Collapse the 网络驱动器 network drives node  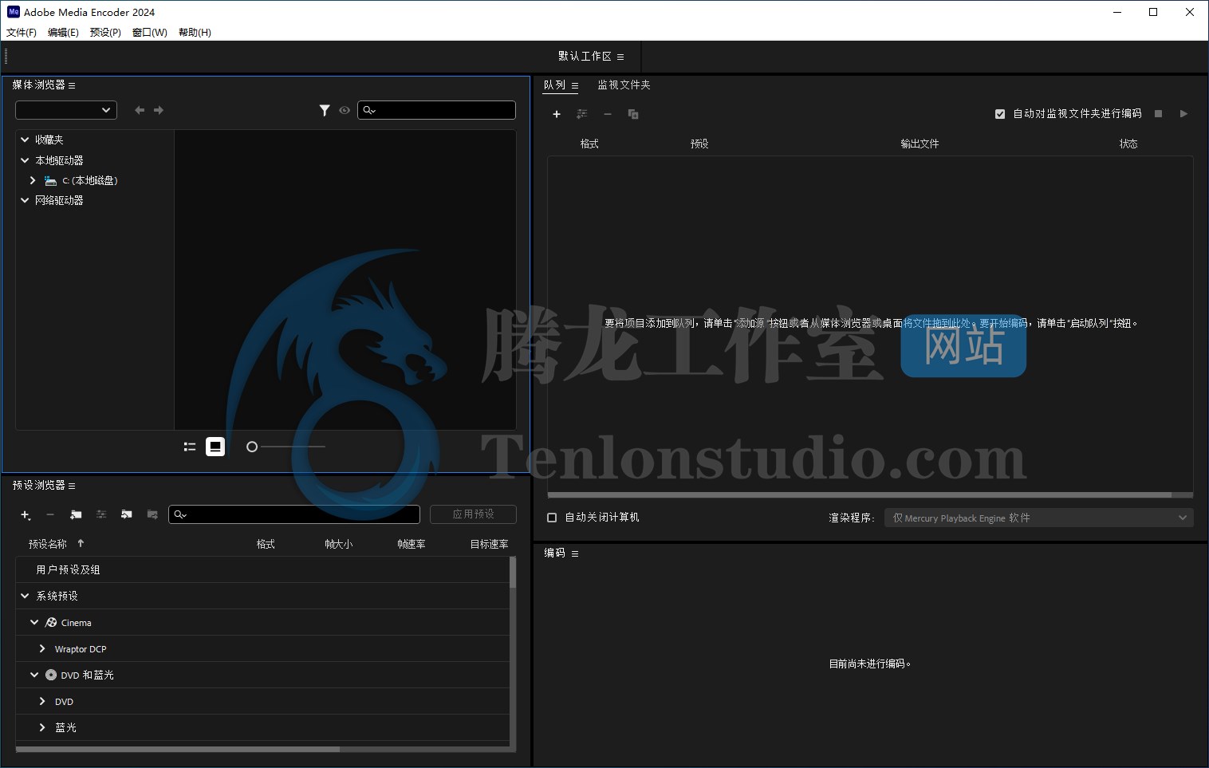click(25, 200)
